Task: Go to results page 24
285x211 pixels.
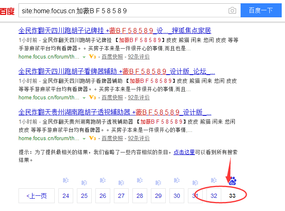Action: 66,196
